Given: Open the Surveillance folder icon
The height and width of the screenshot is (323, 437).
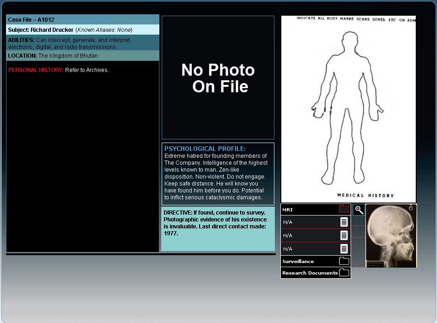Looking at the screenshot, I should point(344,261).
